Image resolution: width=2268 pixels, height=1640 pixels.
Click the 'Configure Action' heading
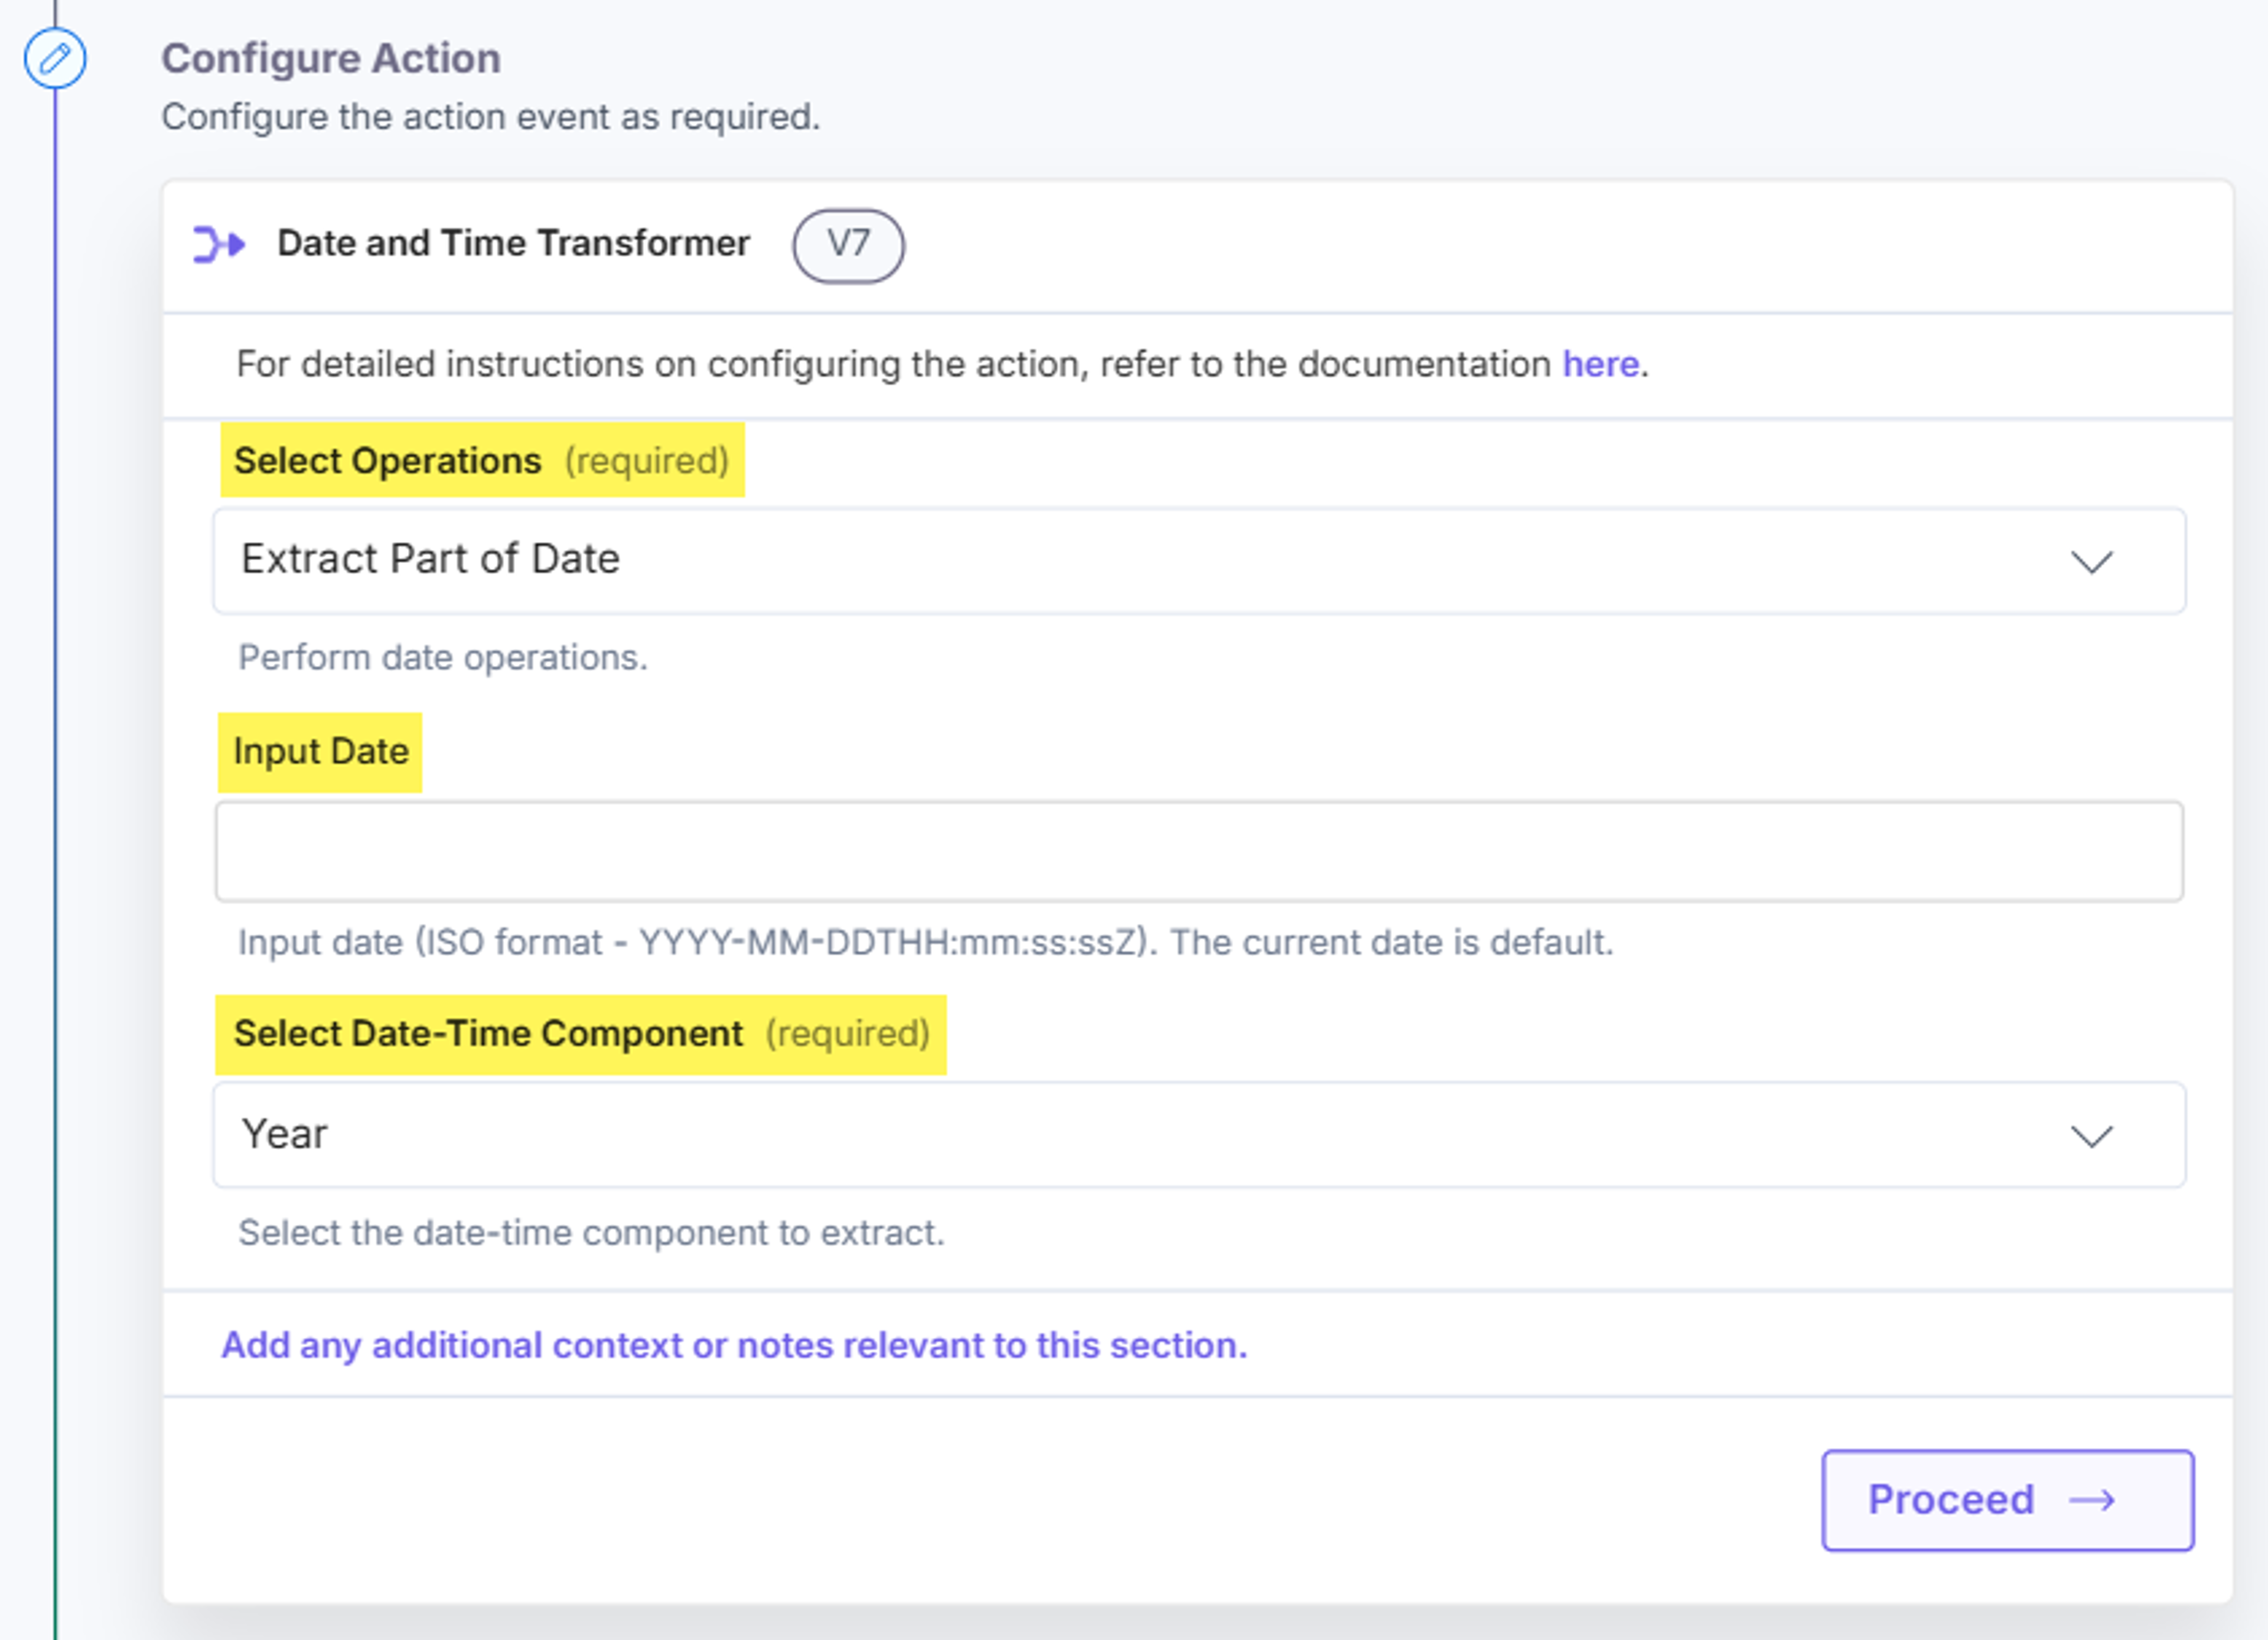click(331, 58)
